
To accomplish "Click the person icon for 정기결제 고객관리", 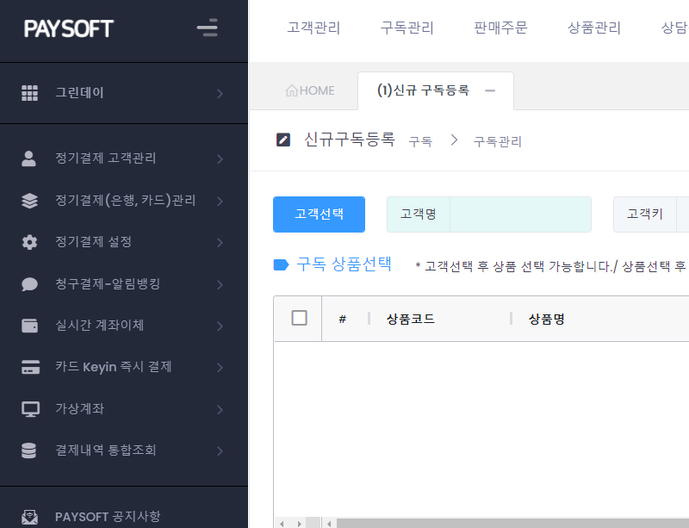I will (29, 158).
